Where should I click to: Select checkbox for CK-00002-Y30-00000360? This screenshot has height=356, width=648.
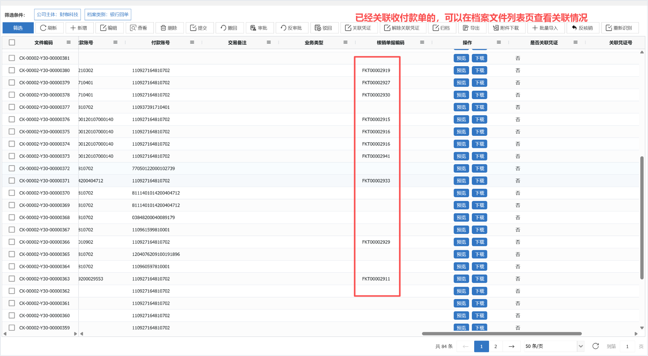point(12,316)
